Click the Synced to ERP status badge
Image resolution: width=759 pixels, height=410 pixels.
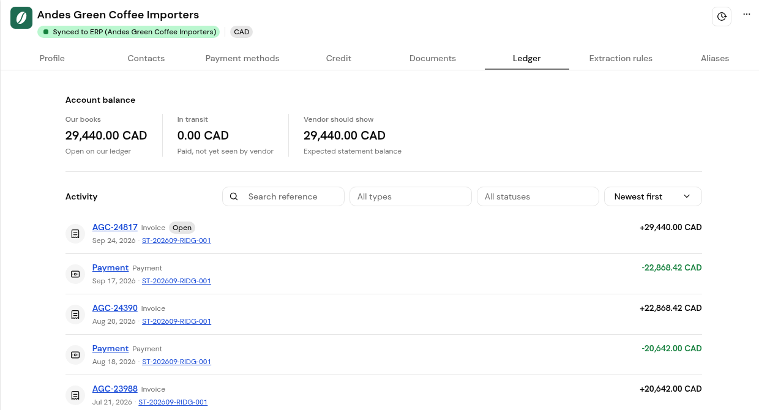pyautogui.click(x=129, y=32)
